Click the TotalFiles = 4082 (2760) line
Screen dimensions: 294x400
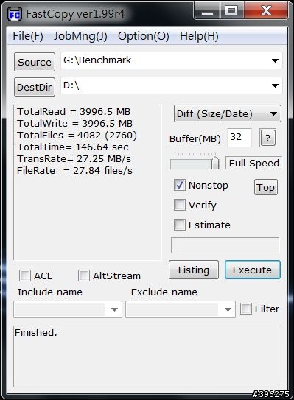pyautogui.click(x=77, y=136)
